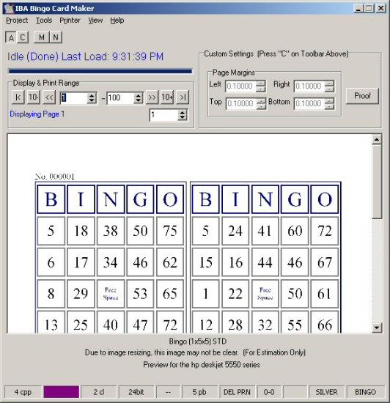The height and width of the screenshot is (403, 390).
Task: Increase displayed page number with up arrow
Action: pos(182,112)
